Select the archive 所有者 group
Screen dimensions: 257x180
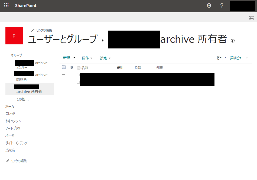[30, 89]
